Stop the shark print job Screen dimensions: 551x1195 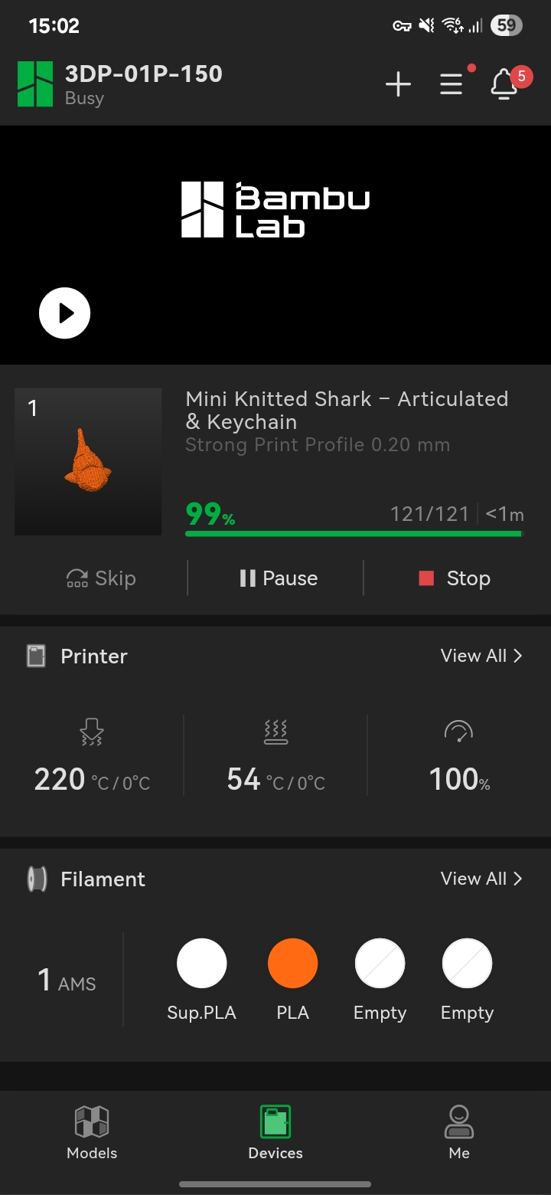[455, 578]
